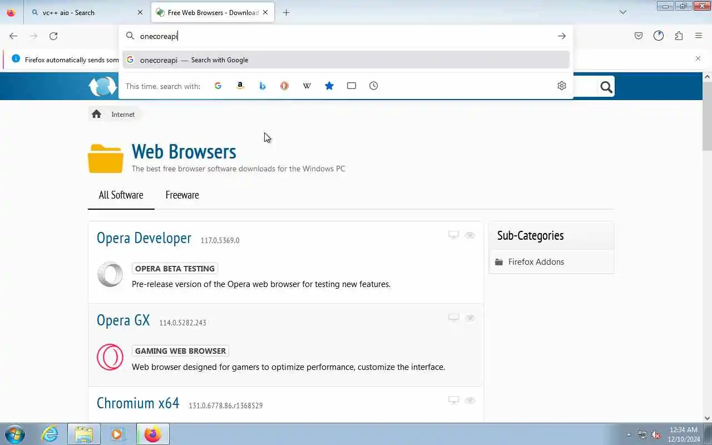This screenshot has width=712, height=445.
Task: Open the Extensions puzzle icon
Action: [679, 36]
